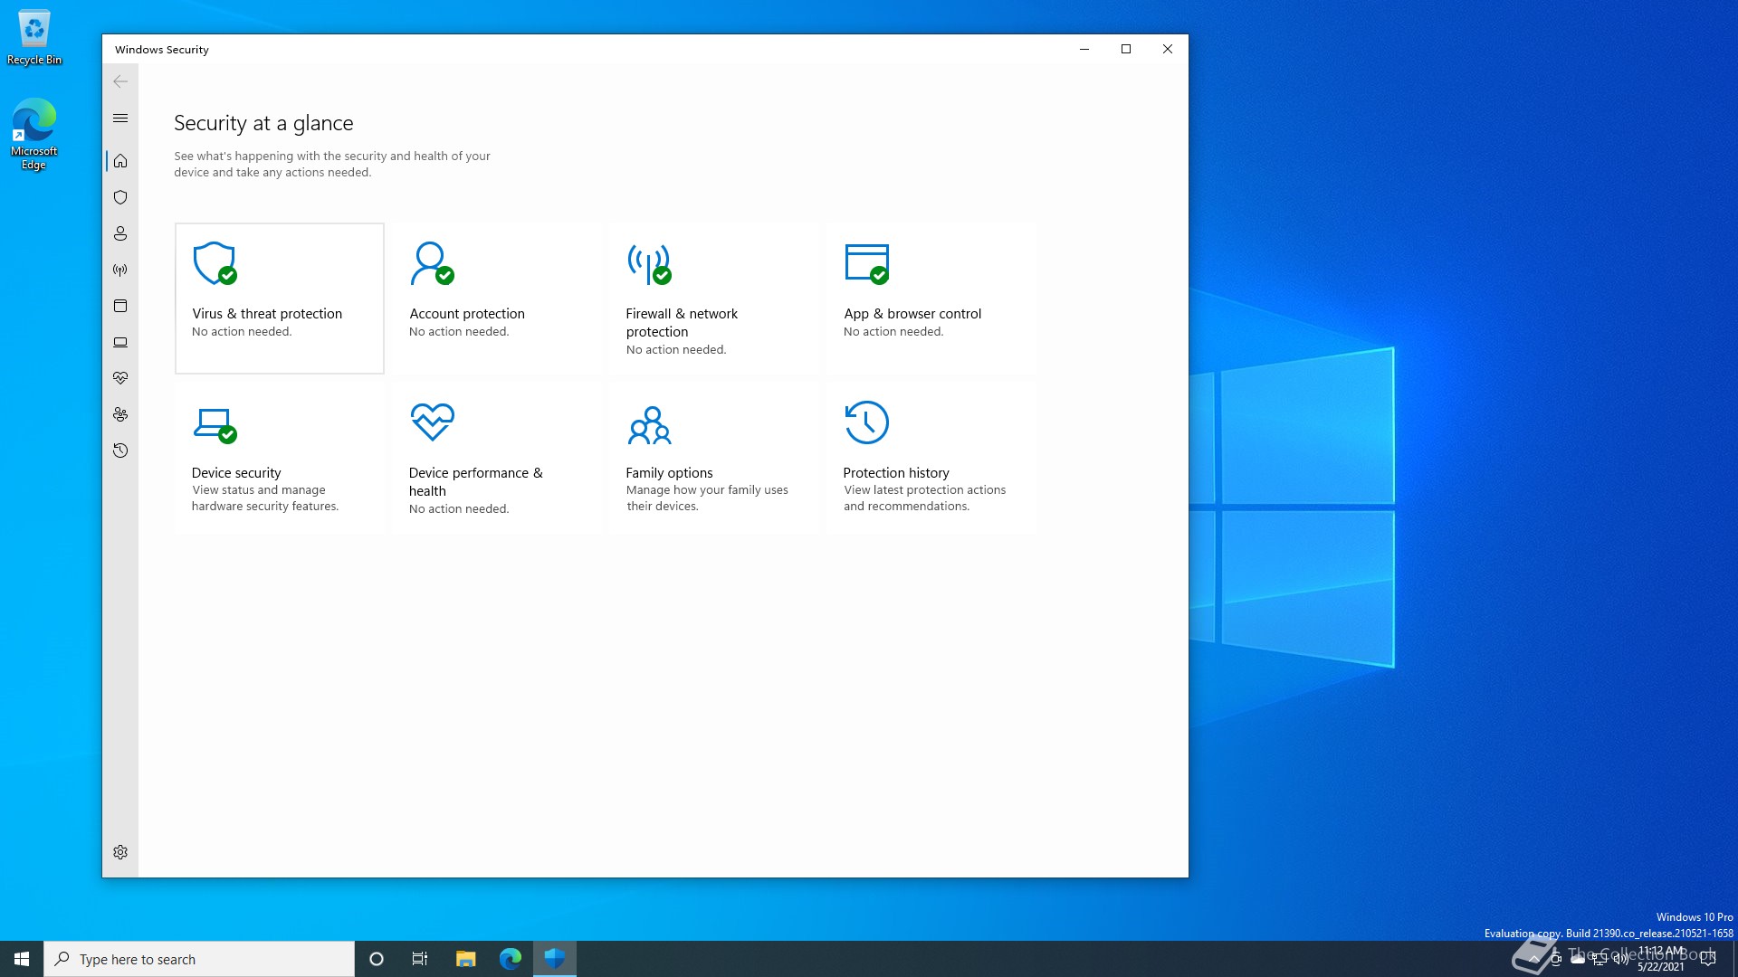Click the Device performance & health heart icon
This screenshot has height=977, width=1738.
pyautogui.click(x=432, y=422)
